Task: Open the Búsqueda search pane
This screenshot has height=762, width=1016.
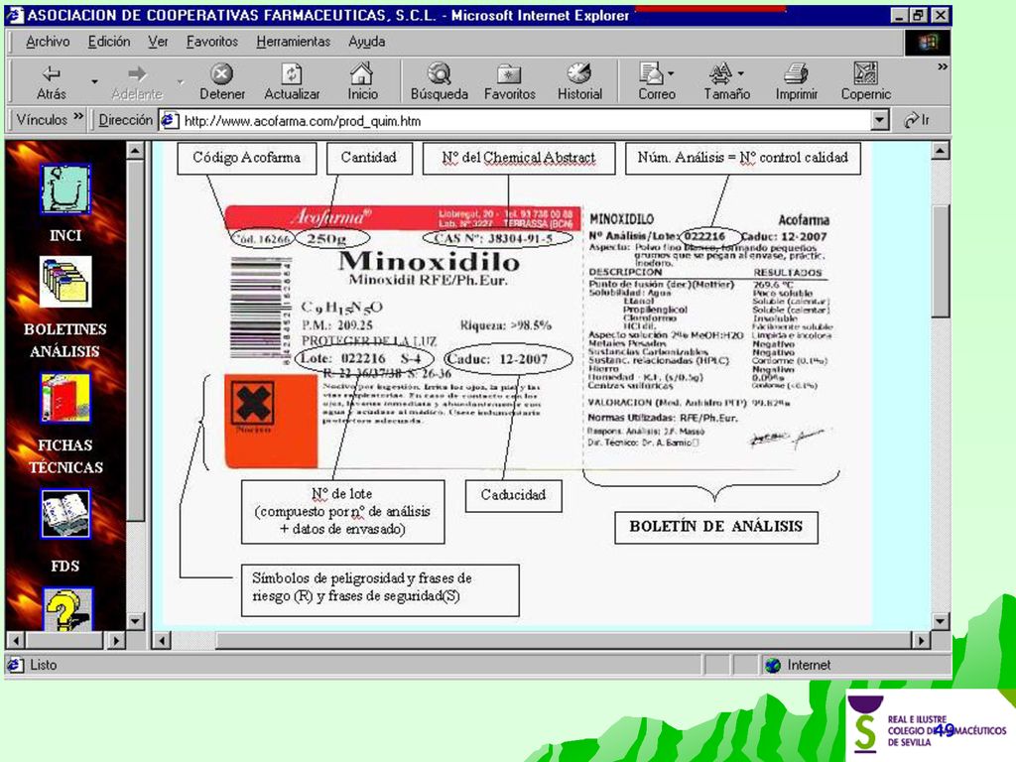Action: point(439,81)
